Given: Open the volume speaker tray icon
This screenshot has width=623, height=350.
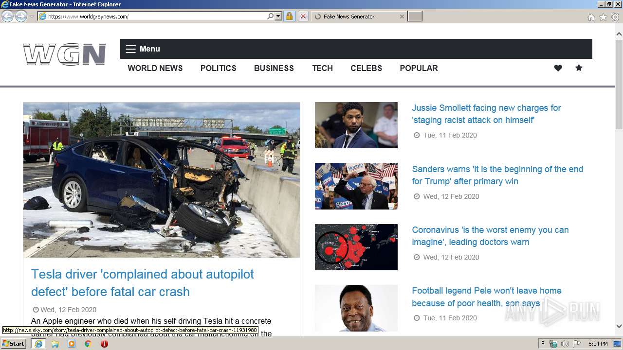Looking at the screenshot, I should click(565, 344).
